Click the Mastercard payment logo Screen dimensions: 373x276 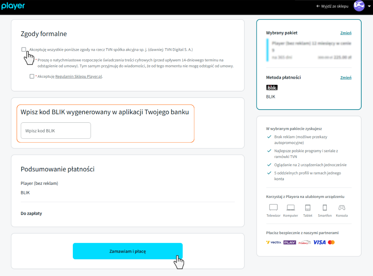point(331,242)
